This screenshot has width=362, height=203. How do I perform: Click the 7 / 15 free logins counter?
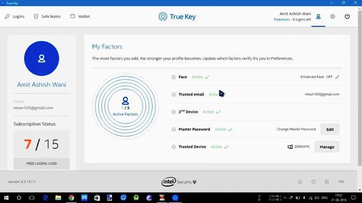[x=41, y=144]
